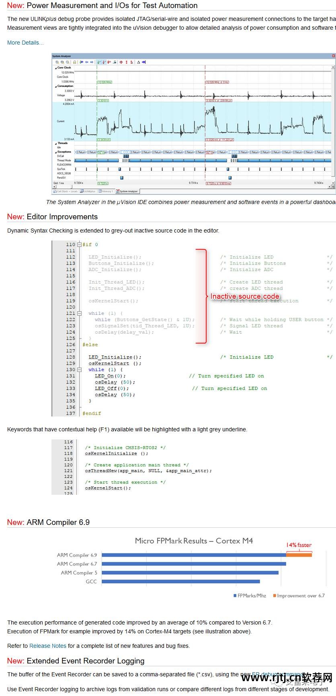Fold the while block at line 130

(x=79, y=369)
